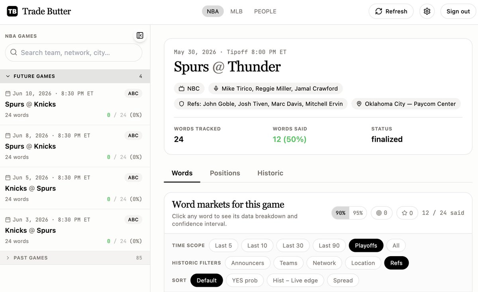Viewport: 478px width, 292px height.
Task: Open the Jun 10 Spurs @ Knicks game
Action: point(75,104)
